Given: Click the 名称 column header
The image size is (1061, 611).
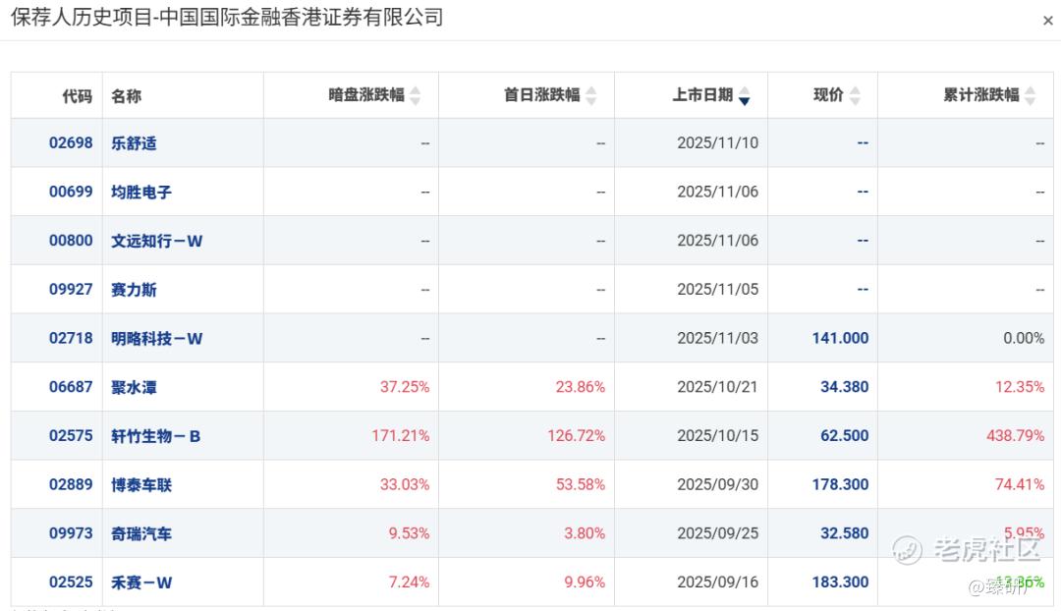Looking at the screenshot, I should [126, 96].
